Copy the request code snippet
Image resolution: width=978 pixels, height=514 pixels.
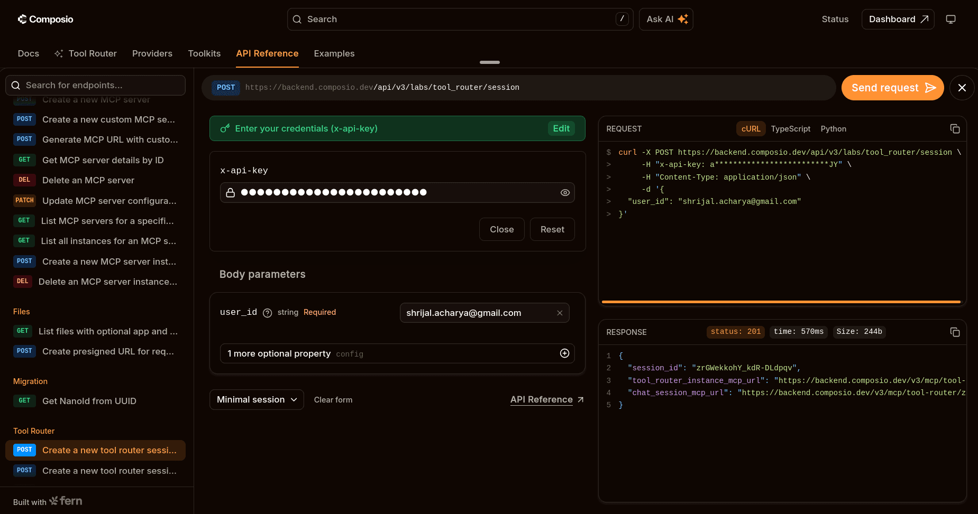click(x=955, y=129)
